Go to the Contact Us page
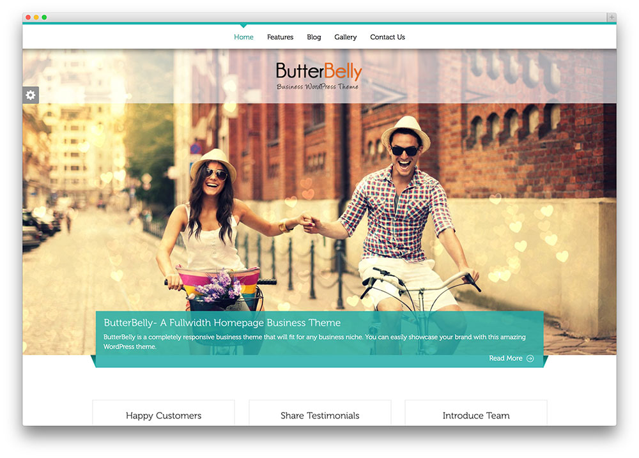 pos(387,37)
